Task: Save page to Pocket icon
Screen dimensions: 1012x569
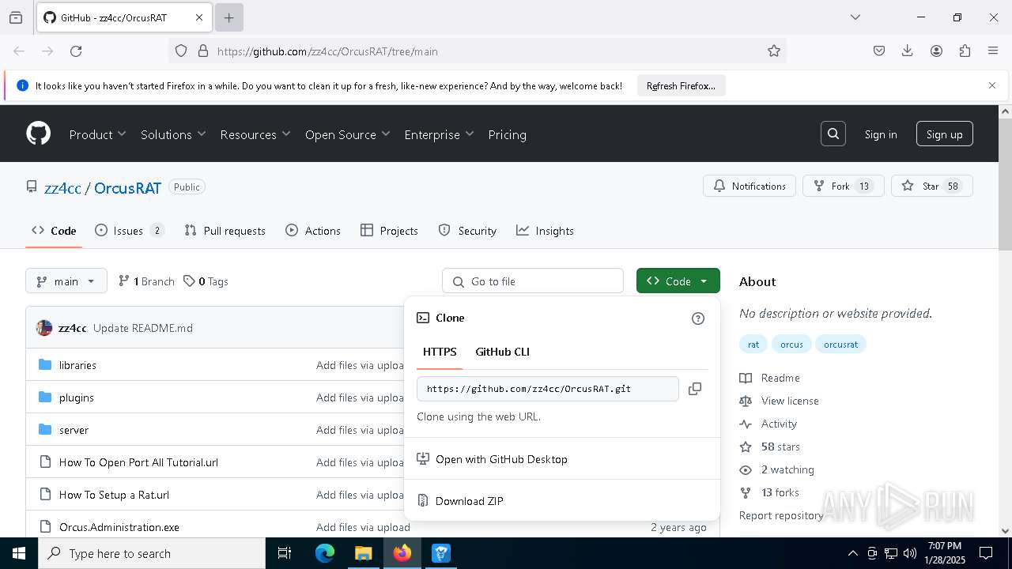Action: (879, 51)
